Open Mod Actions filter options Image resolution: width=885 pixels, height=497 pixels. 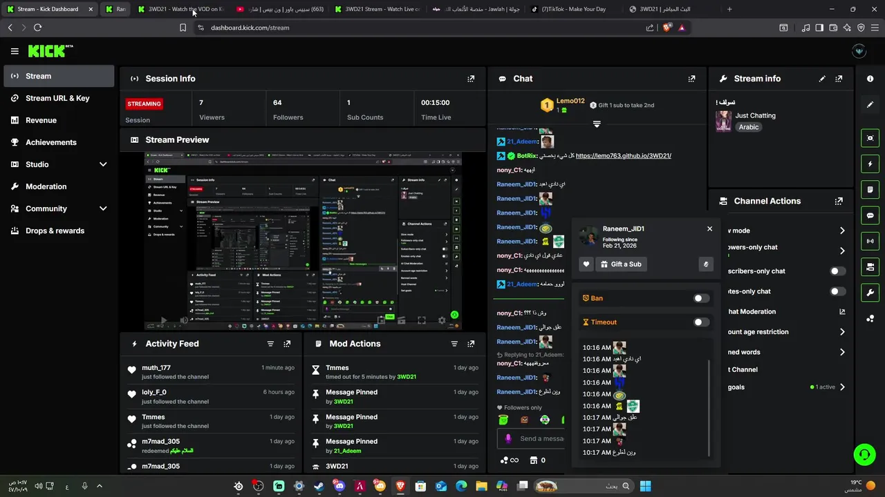[454, 344]
